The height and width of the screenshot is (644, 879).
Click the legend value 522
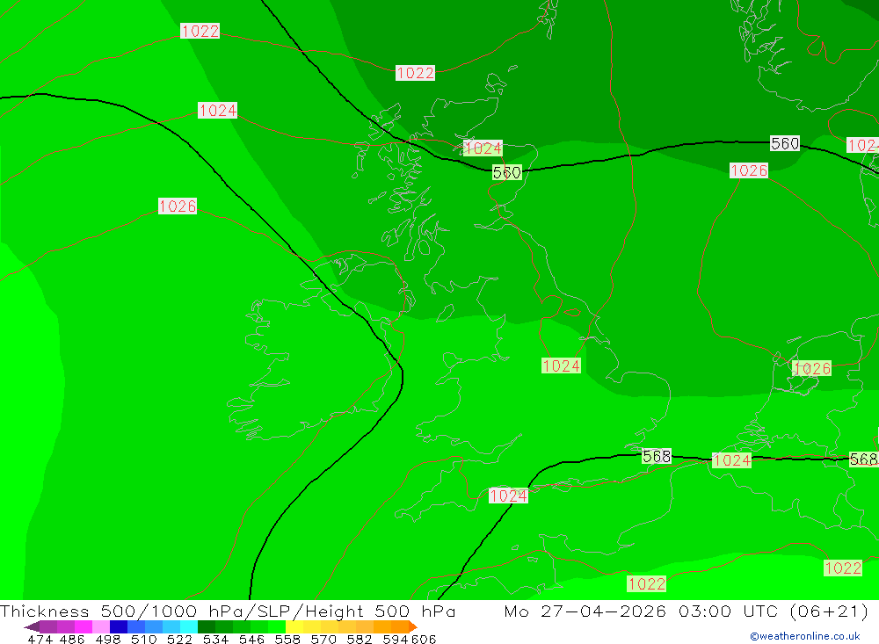pos(179,640)
